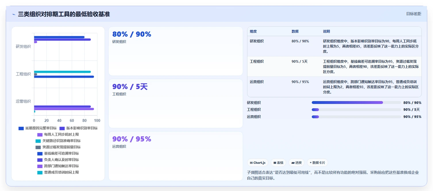Open the 90% / 95% 运营组织 metric card
433x191 pixels.
coord(176,156)
